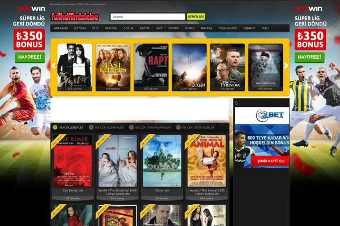Screen dimensions: 340x226
Task: Select the YABANCI category
Action: pyautogui.click(x=249, y=28)
